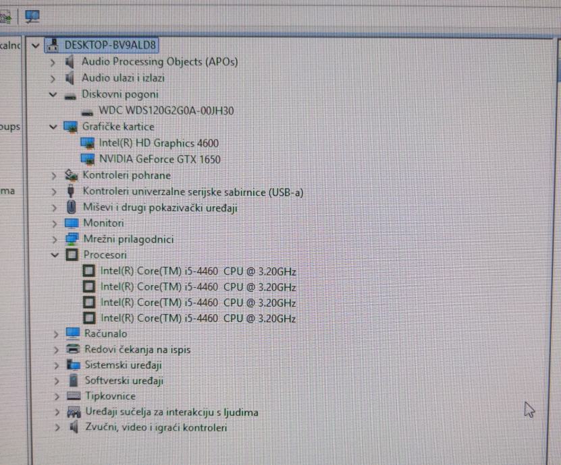Expand the Kontroleri pohrane category
This screenshot has height=465, width=561.
pos(53,176)
